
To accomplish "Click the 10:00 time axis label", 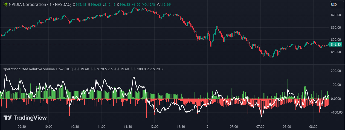I will point(48,127).
